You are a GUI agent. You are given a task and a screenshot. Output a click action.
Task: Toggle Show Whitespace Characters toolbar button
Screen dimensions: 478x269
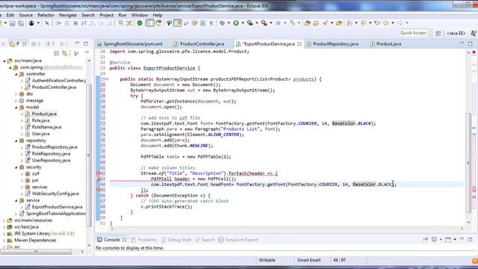point(211,23)
